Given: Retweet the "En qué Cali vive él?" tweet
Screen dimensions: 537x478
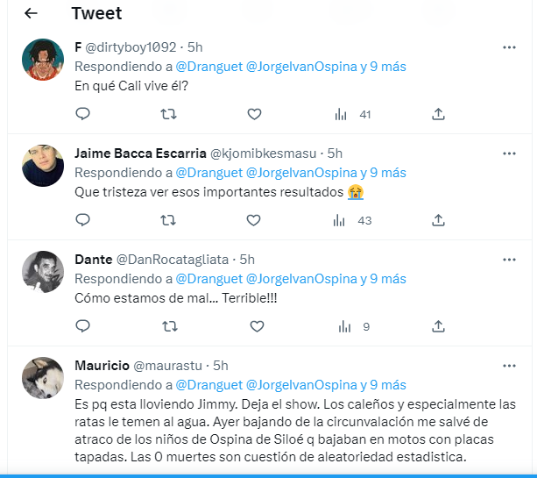Looking at the screenshot, I should click(168, 114).
